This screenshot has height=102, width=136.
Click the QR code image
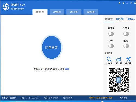(119, 80)
